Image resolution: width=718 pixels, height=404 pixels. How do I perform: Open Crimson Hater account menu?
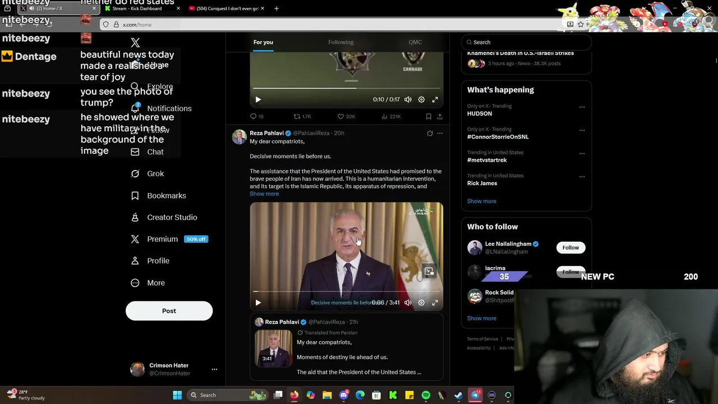coord(214,369)
